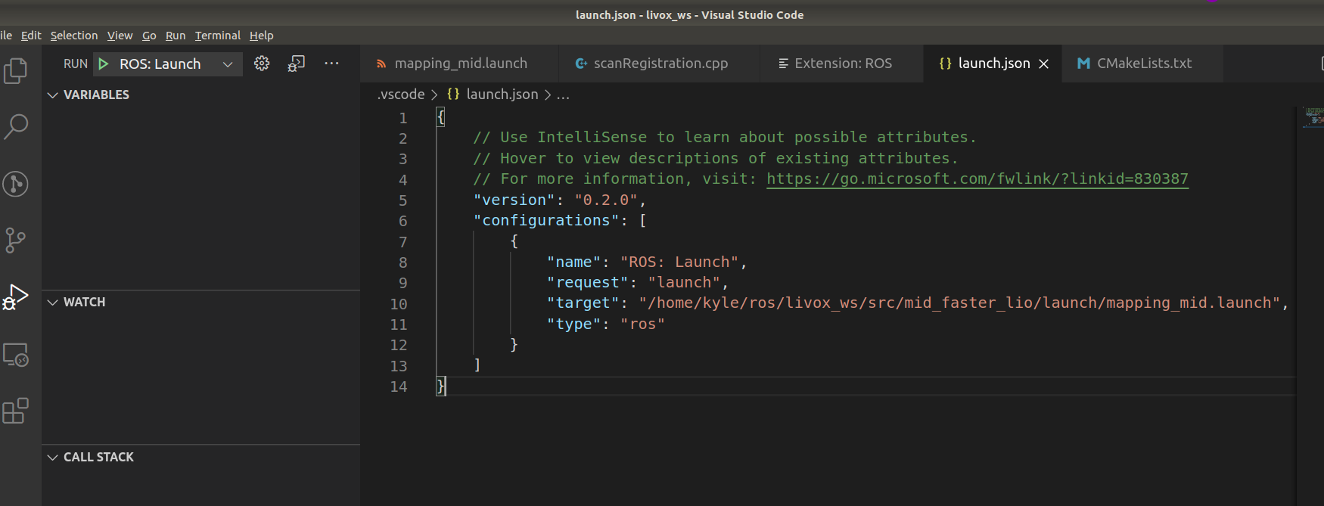
Task: Open launch.json via gear icon
Action: (x=262, y=64)
